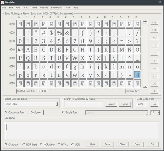Select the $ character cell
This screenshot has height=151, width=164.
tap(51, 33)
